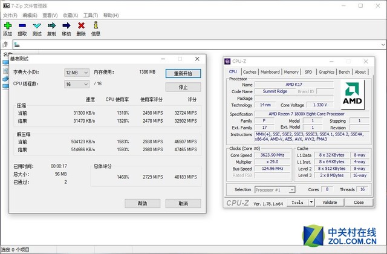Click the total rating 40183 MIPS
The image size is (387, 254).
[x=186, y=177]
